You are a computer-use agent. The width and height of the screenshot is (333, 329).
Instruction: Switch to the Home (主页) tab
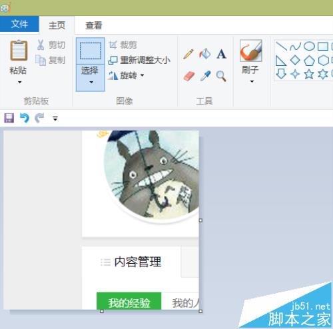[x=57, y=25]
